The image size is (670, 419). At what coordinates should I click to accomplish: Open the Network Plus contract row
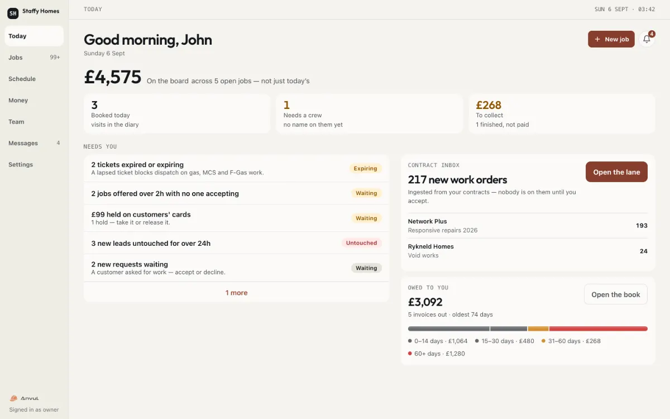tap(528, 226)
